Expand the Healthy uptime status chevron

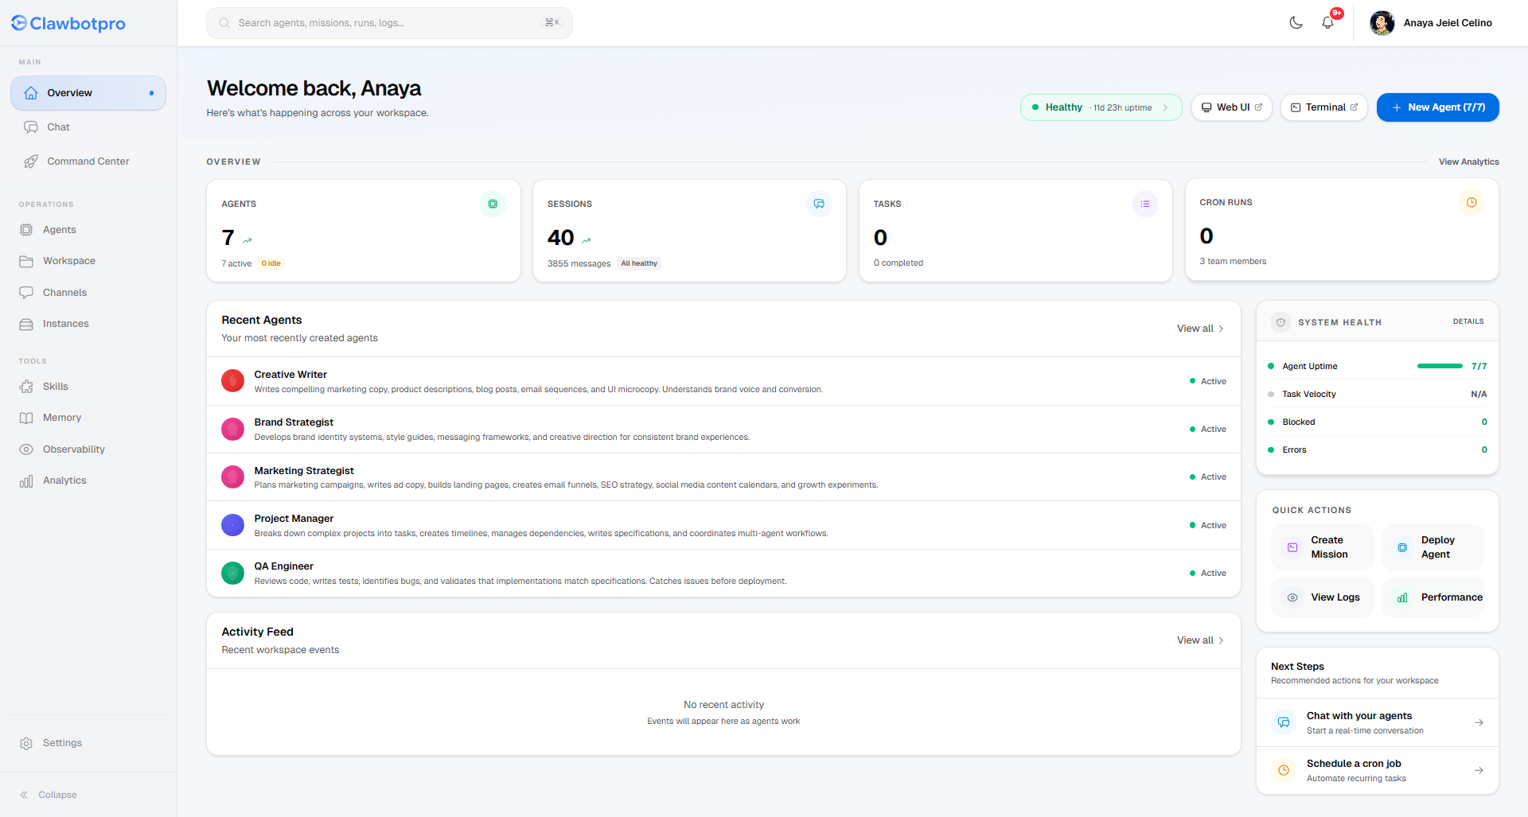[x=1165, y=107]
